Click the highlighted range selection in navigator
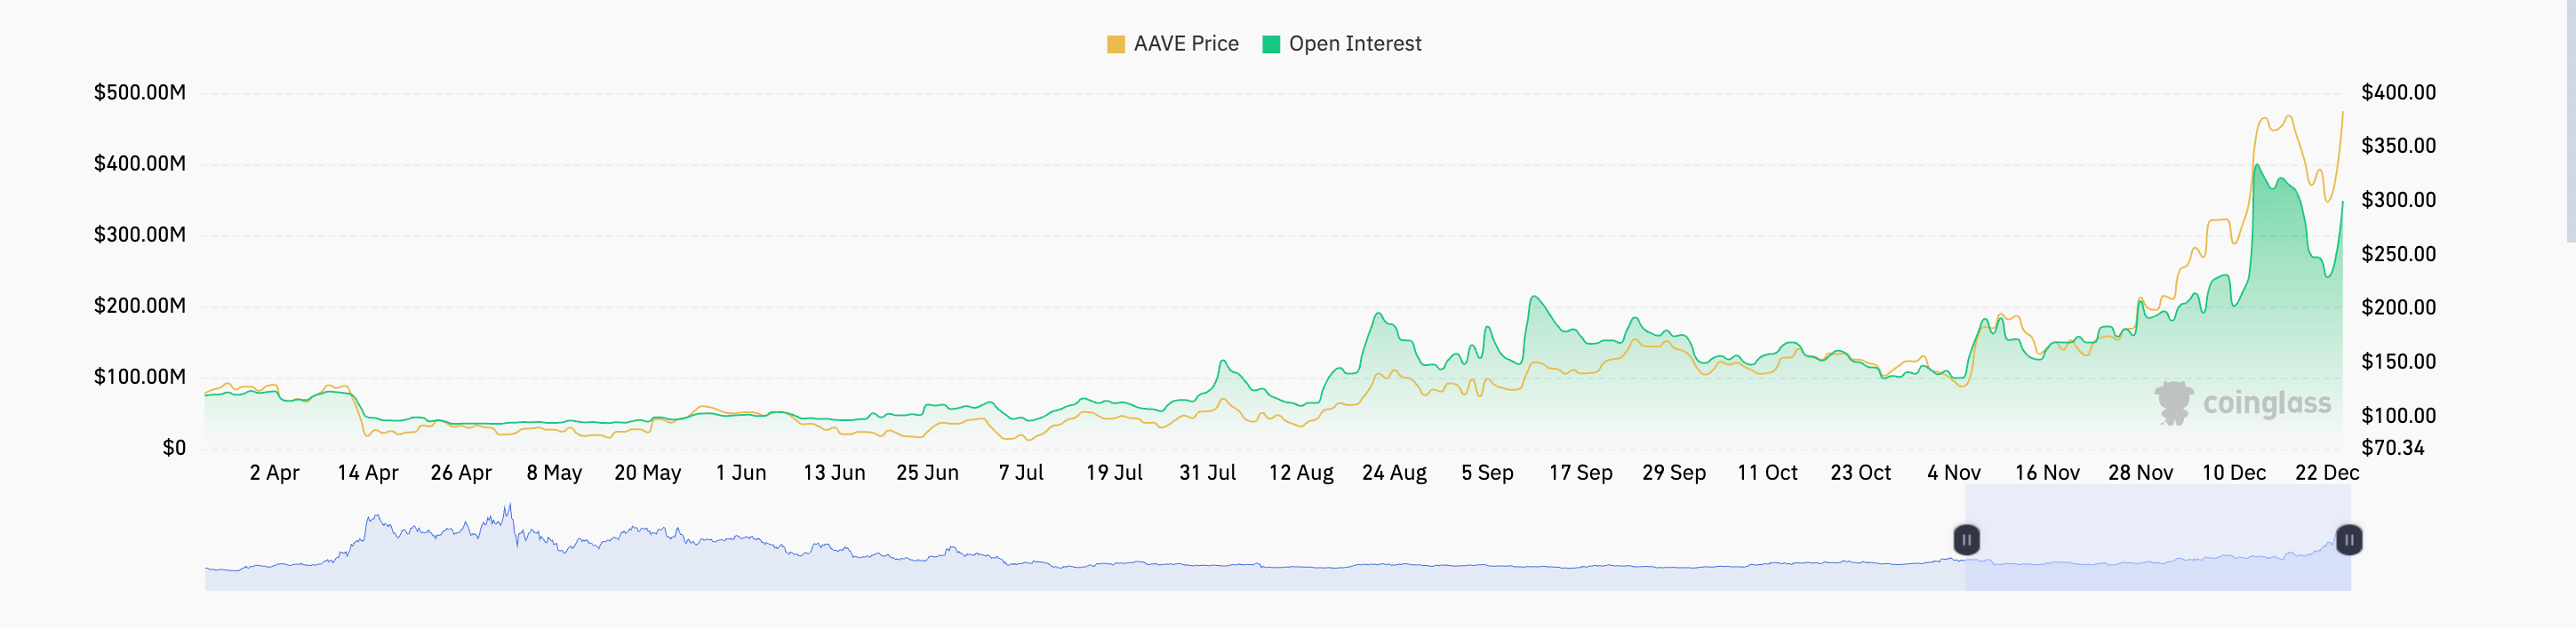The width and height of the screenshot is (2576, 629). point(2157,538)
